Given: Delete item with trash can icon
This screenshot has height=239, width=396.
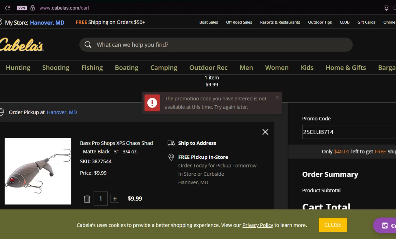Looking at the screenshot, I should click(87, 199).
